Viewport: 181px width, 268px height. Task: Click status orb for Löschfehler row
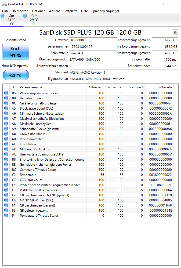[6, 144]
